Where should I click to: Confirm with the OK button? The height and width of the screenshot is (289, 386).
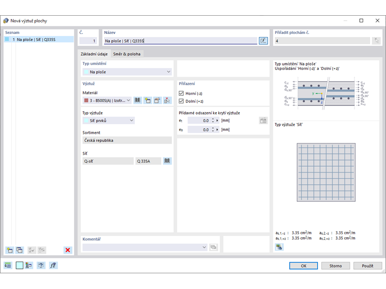click(x=304, y=266)
